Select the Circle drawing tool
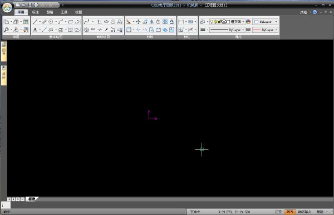The width and height of the screenshot is (334, 215). click(x=51, y=22)
